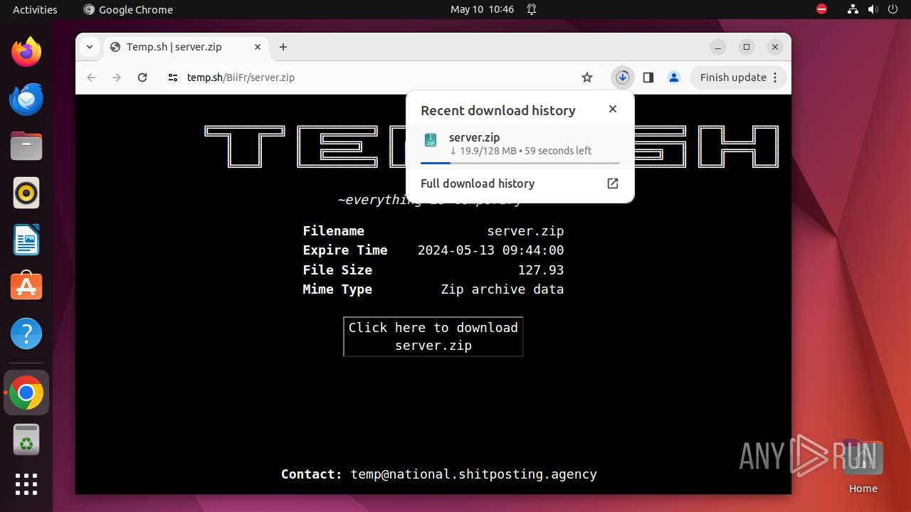Close the Recent download history popup
Screen dimensions: 911x512
tap(613, 109)
